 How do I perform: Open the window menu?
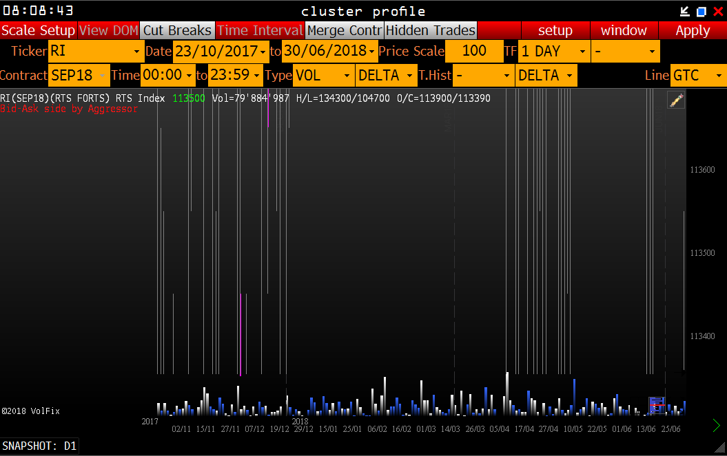coord(624,30)
